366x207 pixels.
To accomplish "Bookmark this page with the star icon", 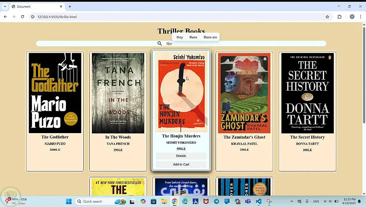I will 327,17.
